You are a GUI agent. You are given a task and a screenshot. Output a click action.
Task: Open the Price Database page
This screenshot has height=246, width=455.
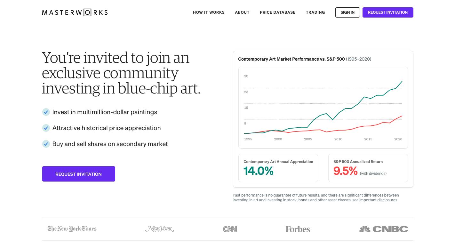click(277, 12)
